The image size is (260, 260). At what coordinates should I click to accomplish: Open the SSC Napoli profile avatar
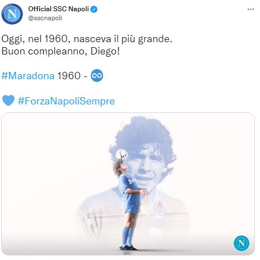point(12,13)
